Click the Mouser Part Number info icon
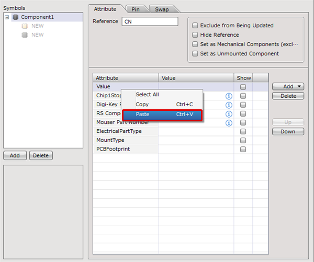 pyautogui.click(x=229, y=123)
